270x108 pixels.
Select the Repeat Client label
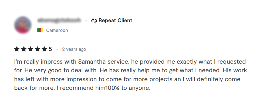click(x=115, y=21)
